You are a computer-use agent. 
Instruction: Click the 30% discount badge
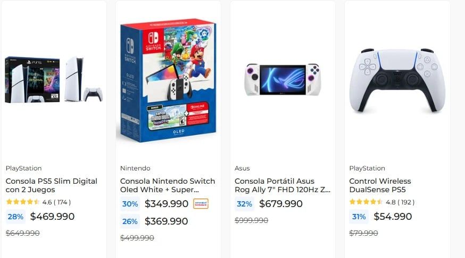[x=130, y=204]
